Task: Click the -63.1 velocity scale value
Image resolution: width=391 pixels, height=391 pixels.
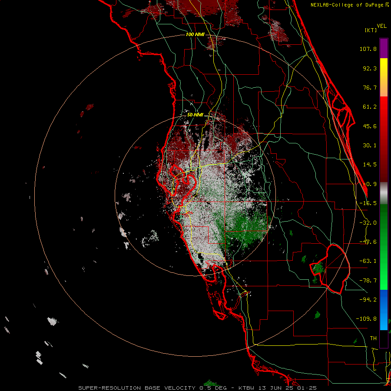Action: tap(368, 261)
